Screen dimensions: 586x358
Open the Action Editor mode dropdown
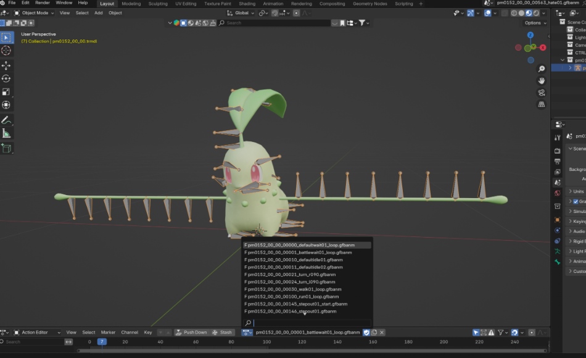[37, 332]
